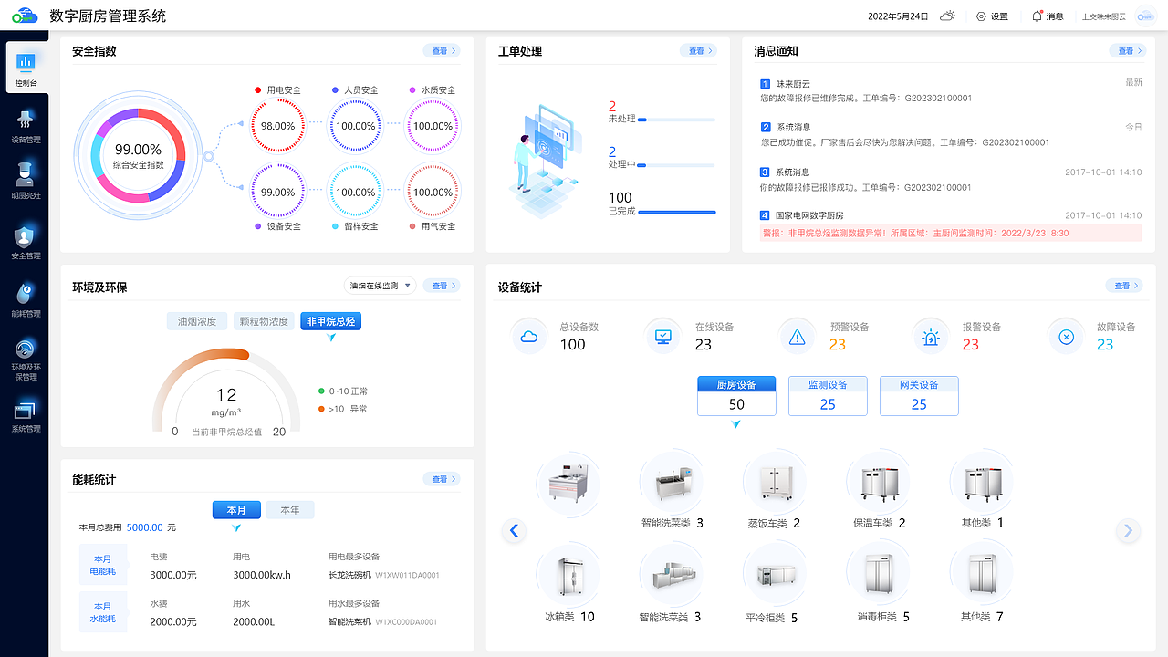This screenshot has height=657, width=1168.
Task: Select the 蒸饭车类 thumbnail
Action: point(775,482)
